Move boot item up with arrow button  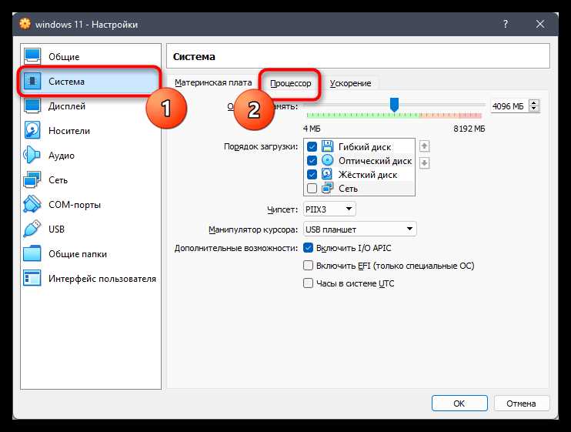[424, 146]
